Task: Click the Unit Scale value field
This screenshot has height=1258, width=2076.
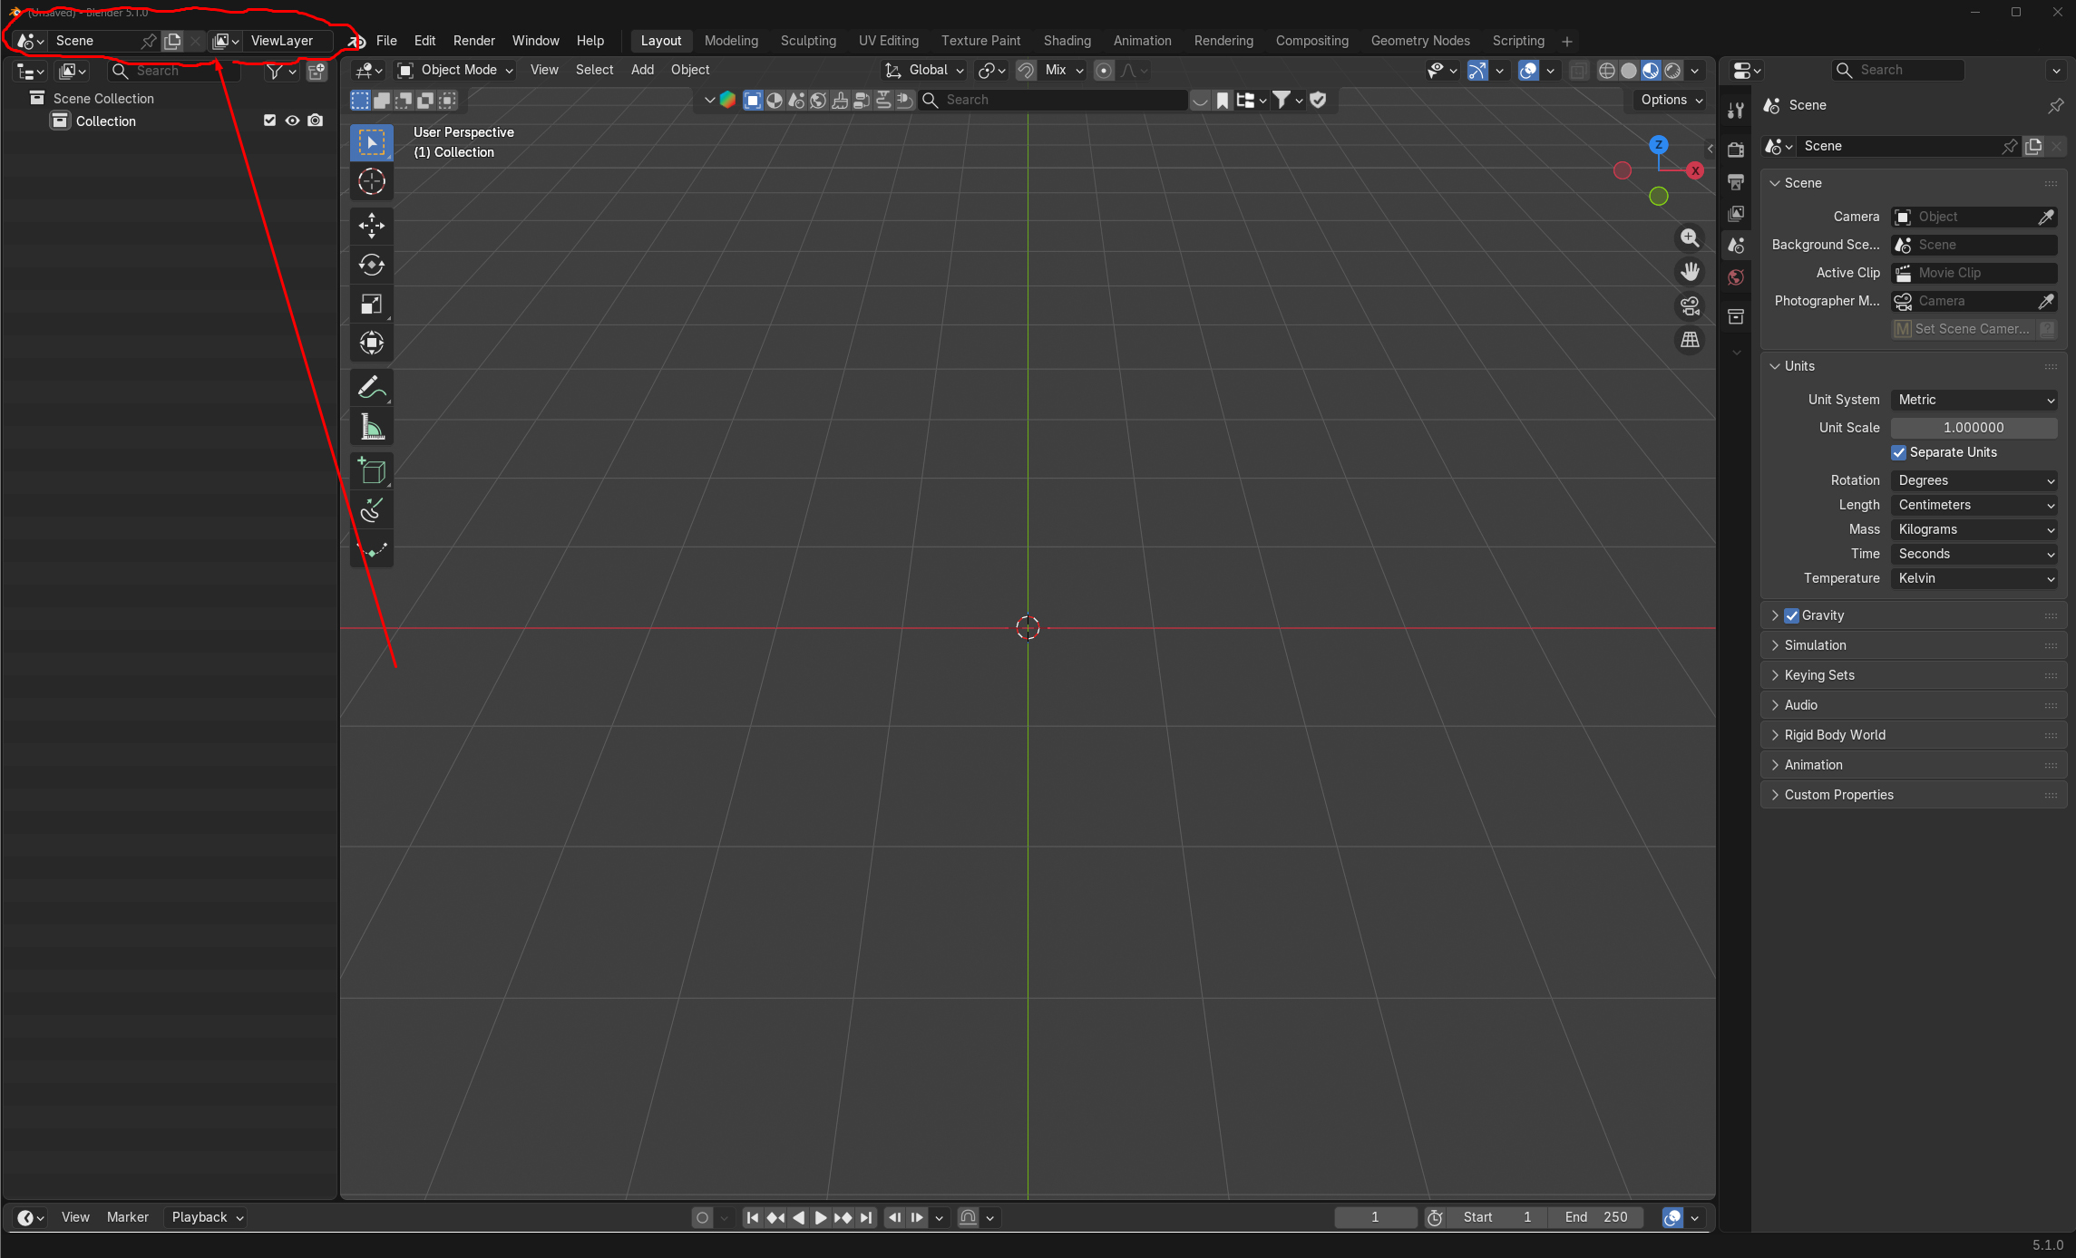Action: (x=1974, y=428)
